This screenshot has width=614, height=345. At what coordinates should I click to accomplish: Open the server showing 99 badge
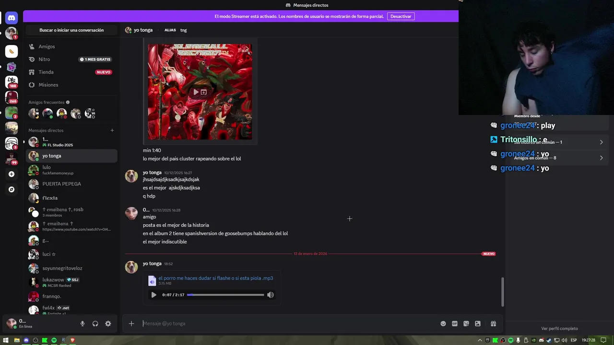(12, 159)
